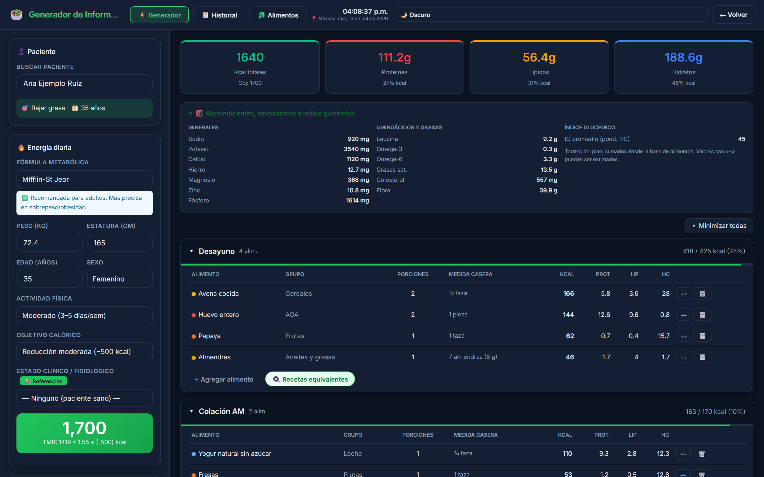
Task: Click swap icon for Huevo entero row
Action: pyautogui.click(x=684, y=315)
